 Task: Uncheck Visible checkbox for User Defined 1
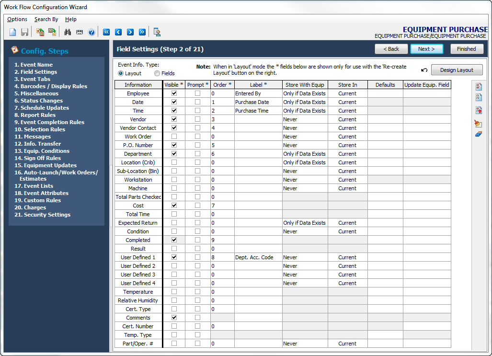point(174,257)
